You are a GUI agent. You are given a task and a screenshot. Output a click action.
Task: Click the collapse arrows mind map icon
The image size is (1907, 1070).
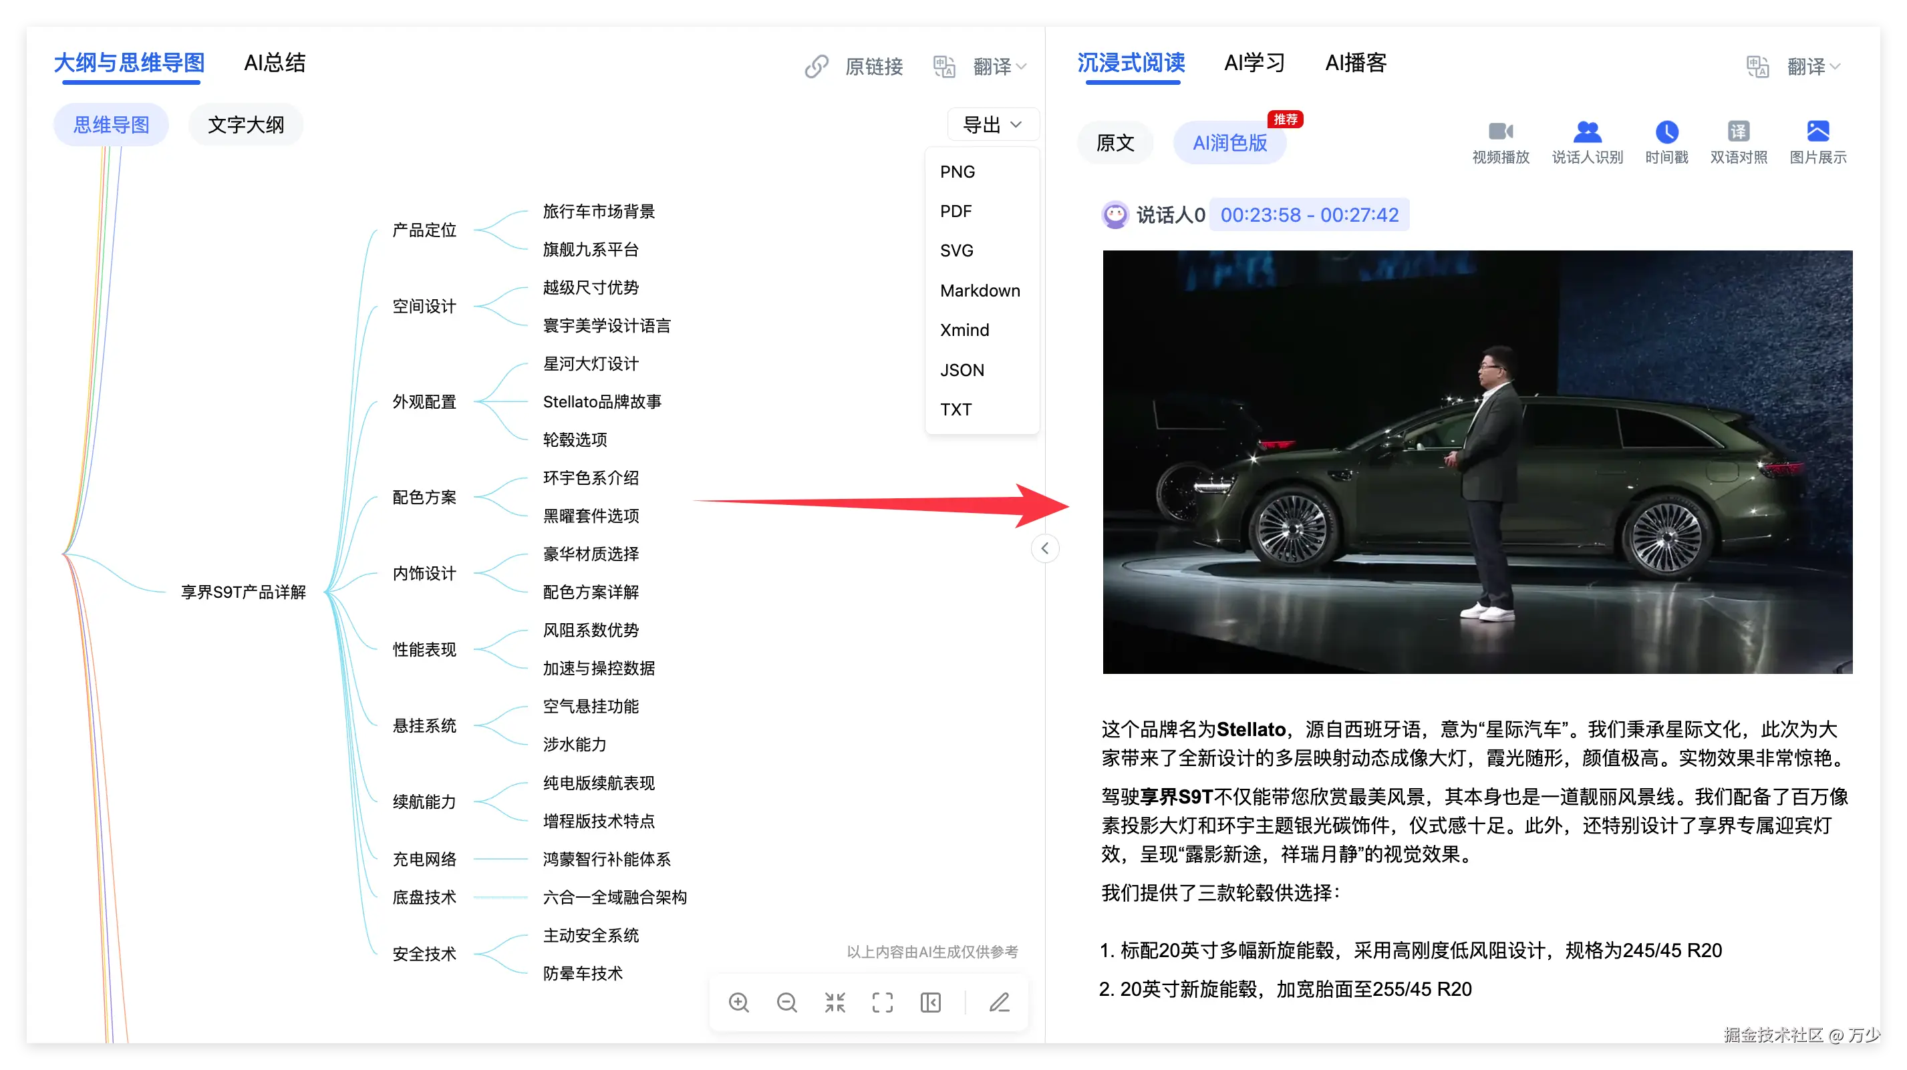click(835, 1003)
